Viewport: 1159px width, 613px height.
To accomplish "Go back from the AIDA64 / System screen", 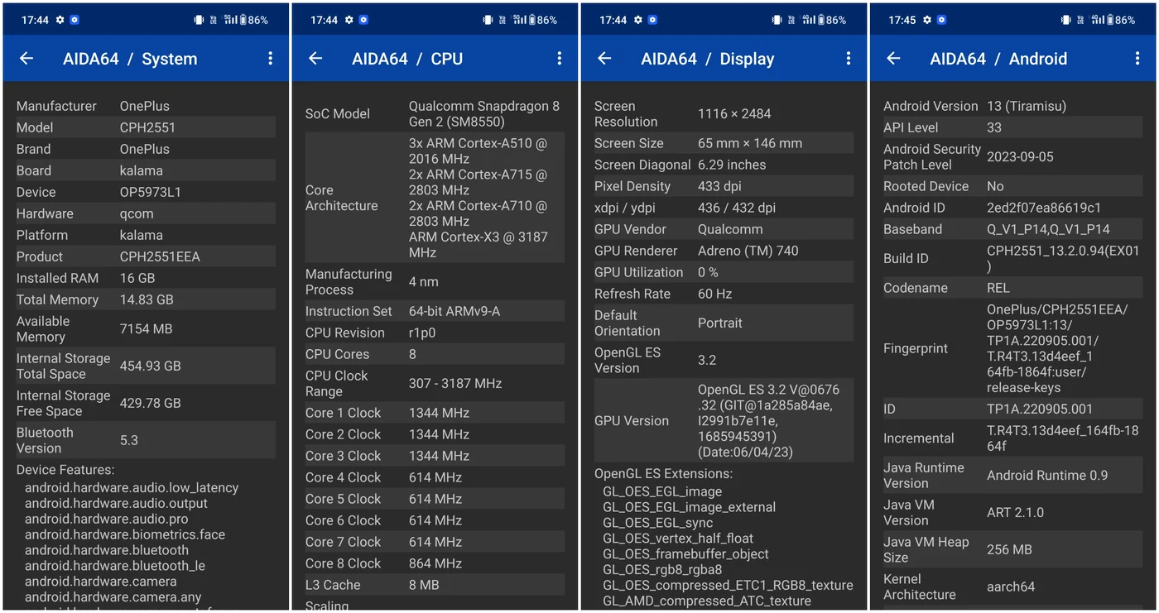I will click(26, 59).
